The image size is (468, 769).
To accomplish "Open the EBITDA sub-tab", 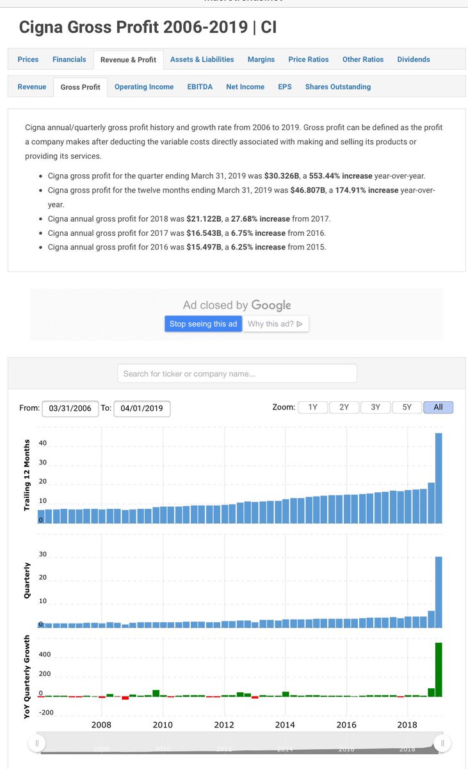I will (200, 87).
